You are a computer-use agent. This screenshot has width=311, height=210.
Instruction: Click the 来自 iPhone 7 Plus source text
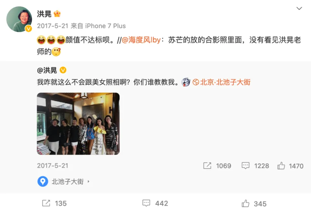pyautogui.click(x=98, y=26)
